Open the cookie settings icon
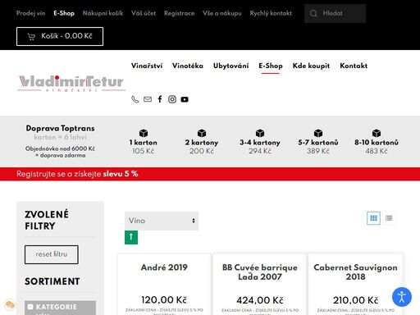Image resolution: width=420 pixels, height=315 pixels. (10, 304)
